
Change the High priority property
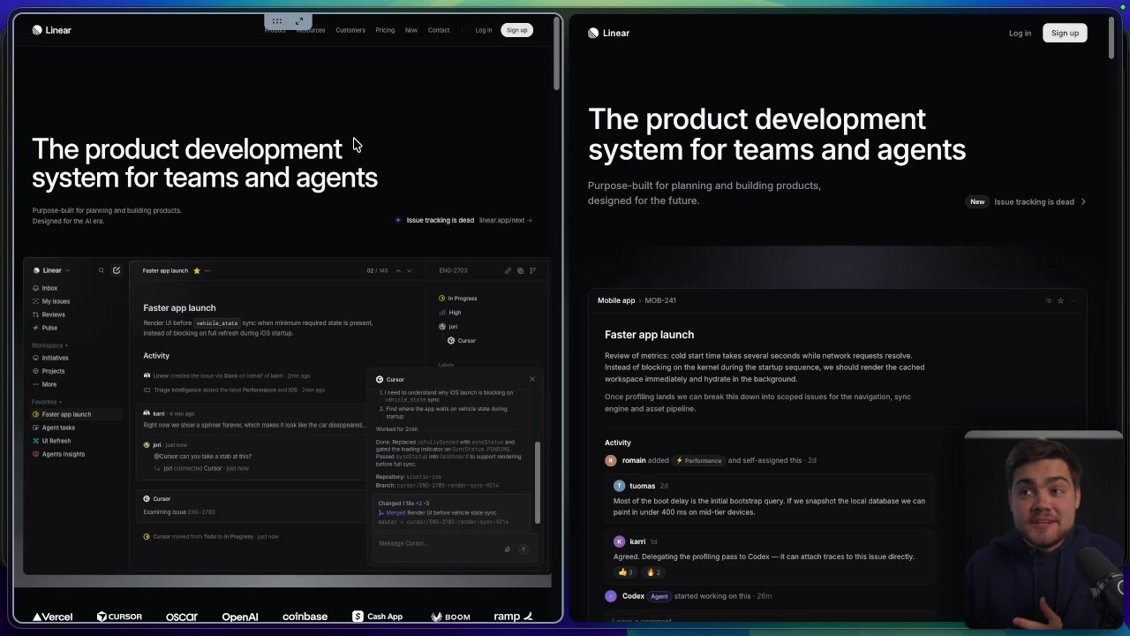(x=449, y=313)
